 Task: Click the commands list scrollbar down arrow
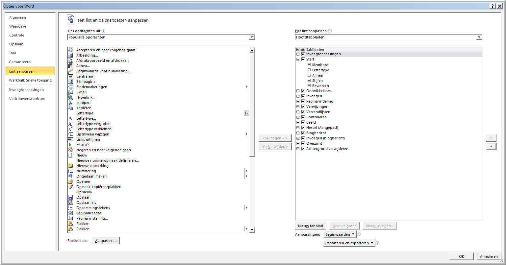pyautogui.click(x=252, y=230)
